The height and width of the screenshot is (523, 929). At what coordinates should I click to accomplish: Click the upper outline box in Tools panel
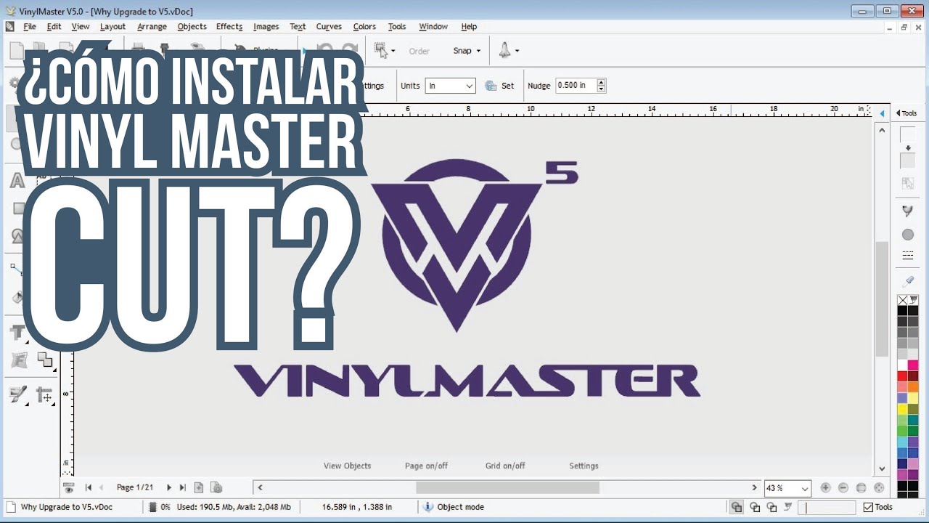pyautogui.click(x=908, y=135)
